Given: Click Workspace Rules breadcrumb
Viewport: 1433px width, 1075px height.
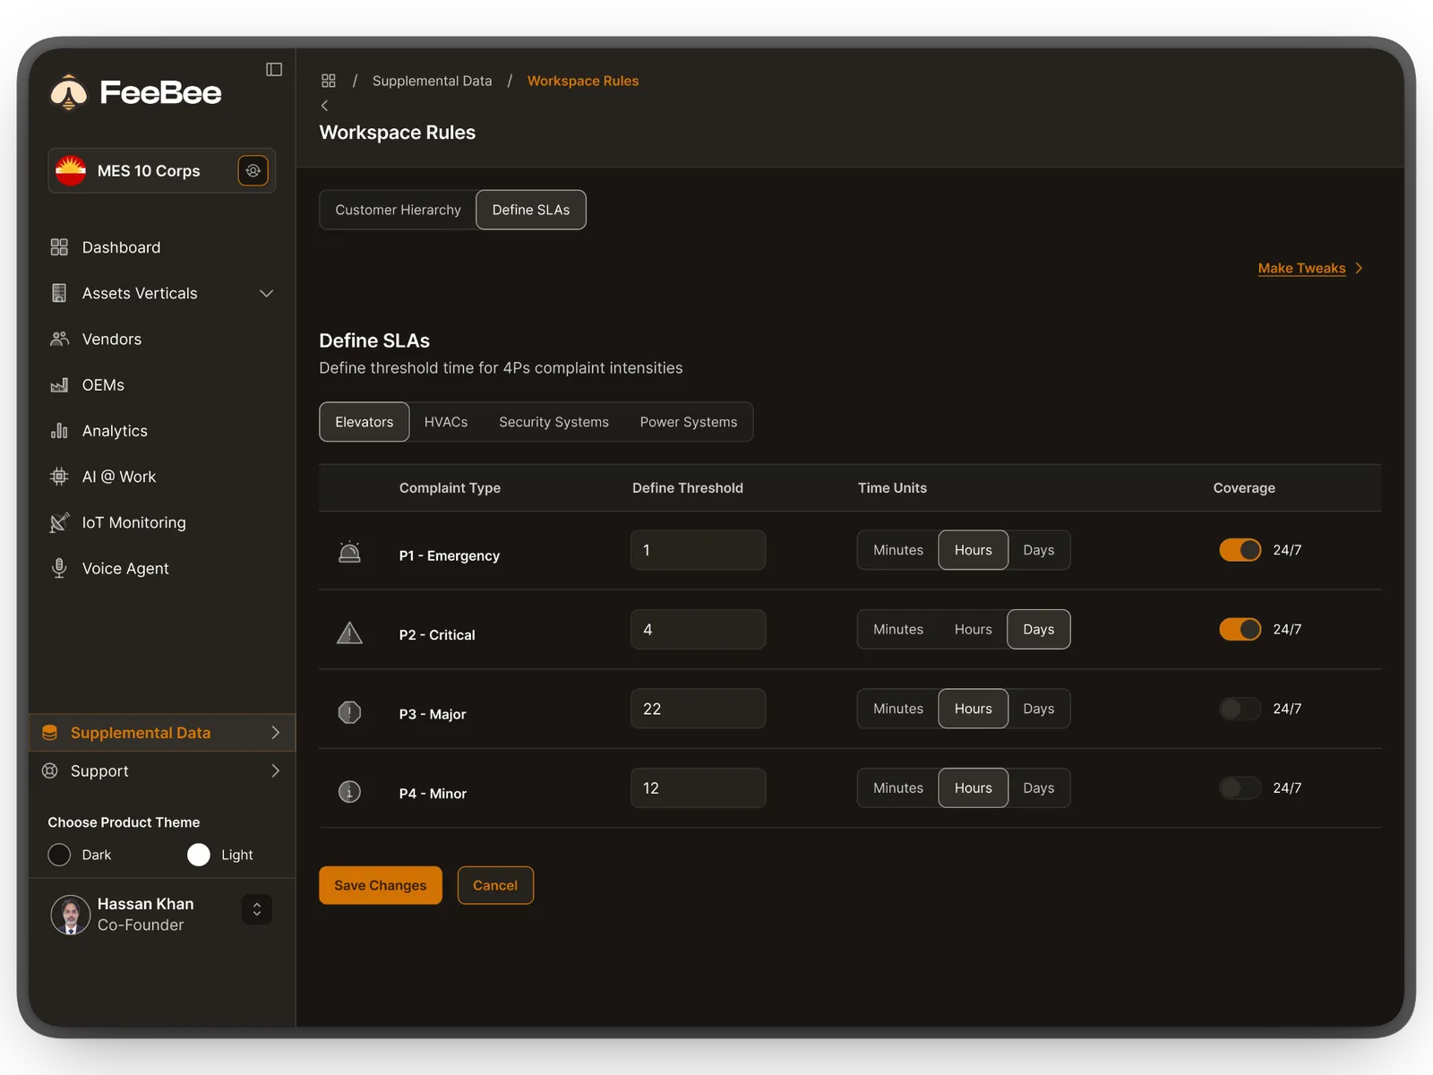Looking at the screenshot, I should point(583,81).
